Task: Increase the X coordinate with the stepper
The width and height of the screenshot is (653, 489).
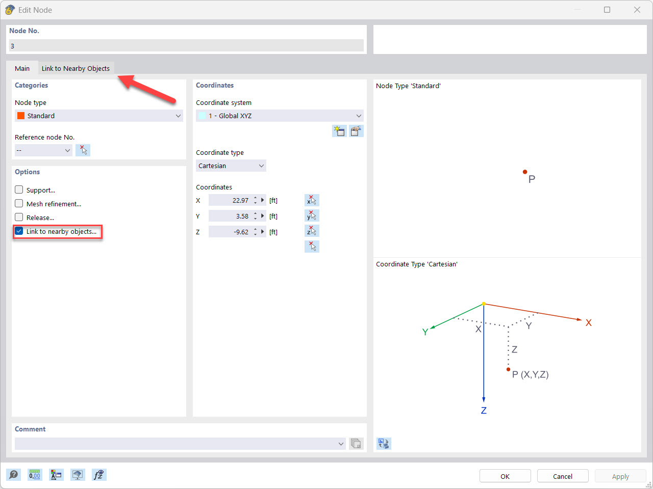Action: (x=256, y=198)
